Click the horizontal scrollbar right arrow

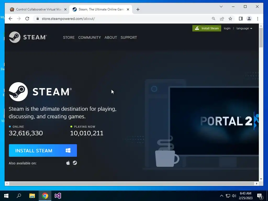tap(256, 183)
